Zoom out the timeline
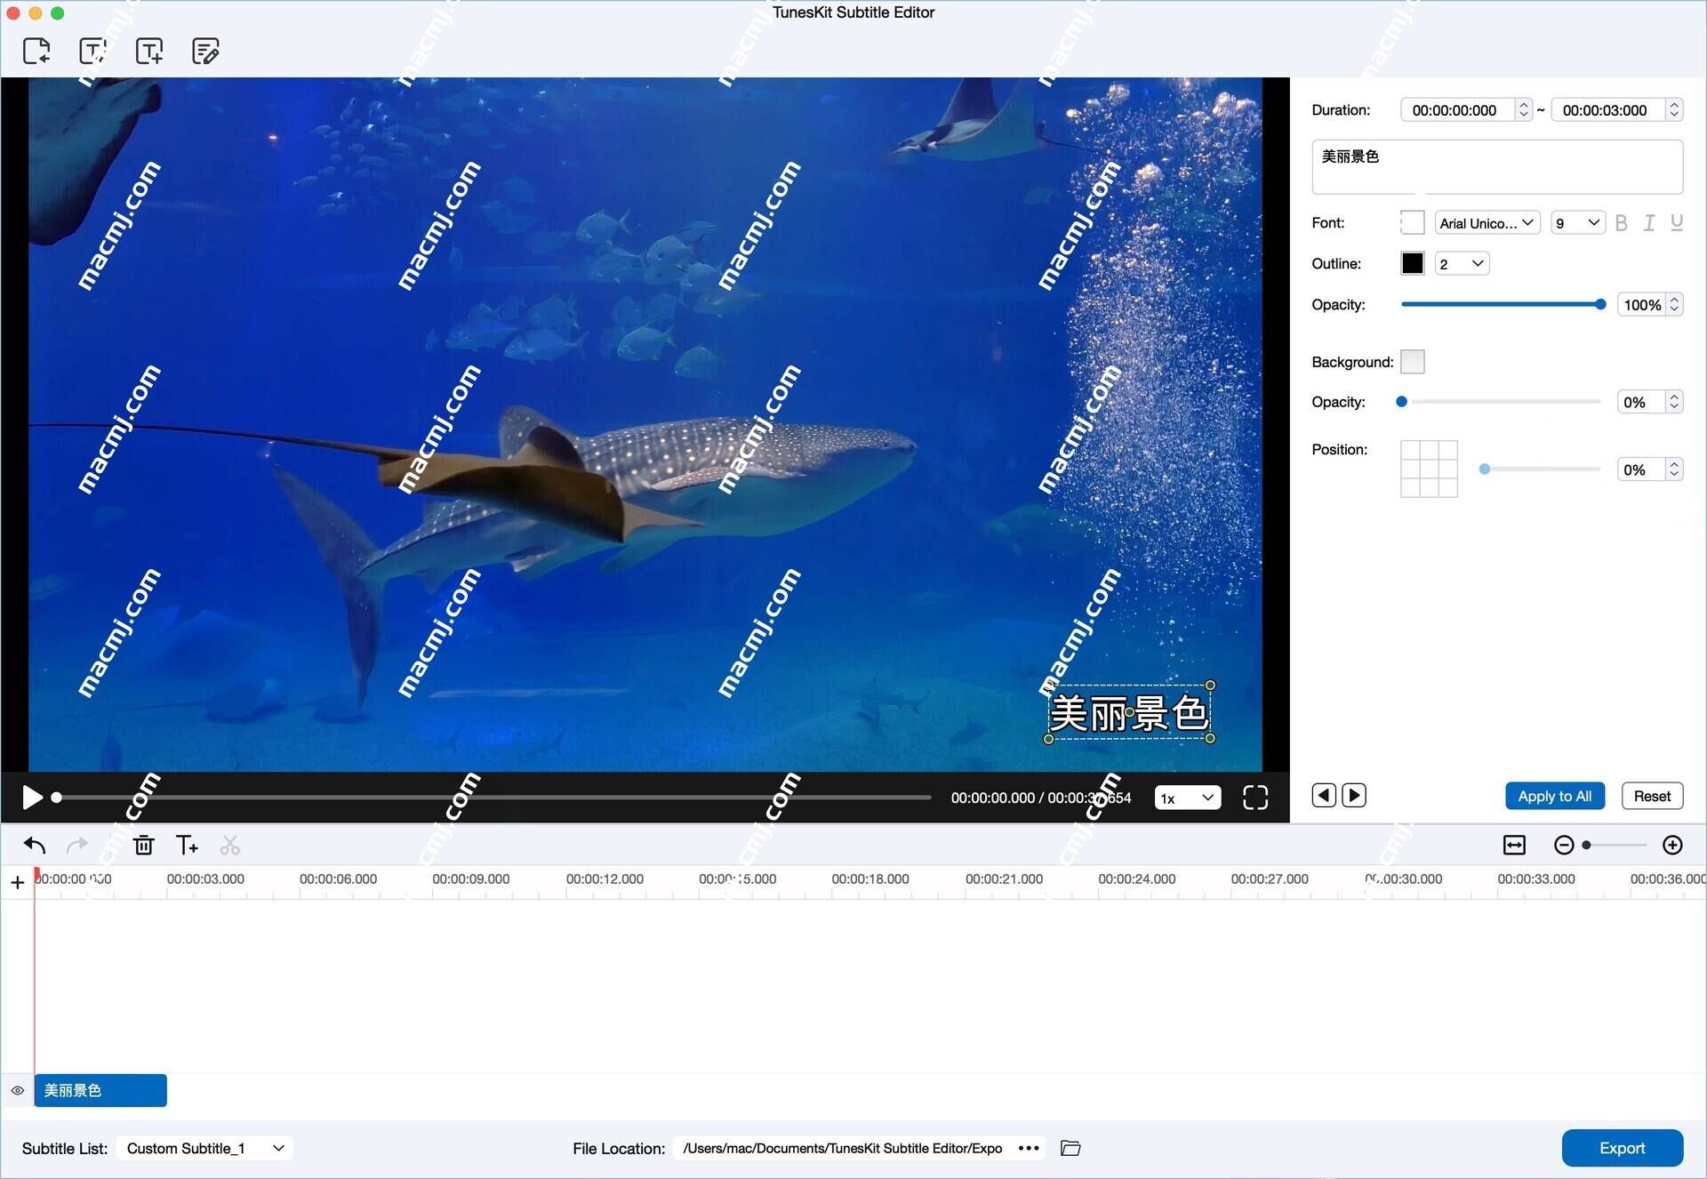 1564,845
